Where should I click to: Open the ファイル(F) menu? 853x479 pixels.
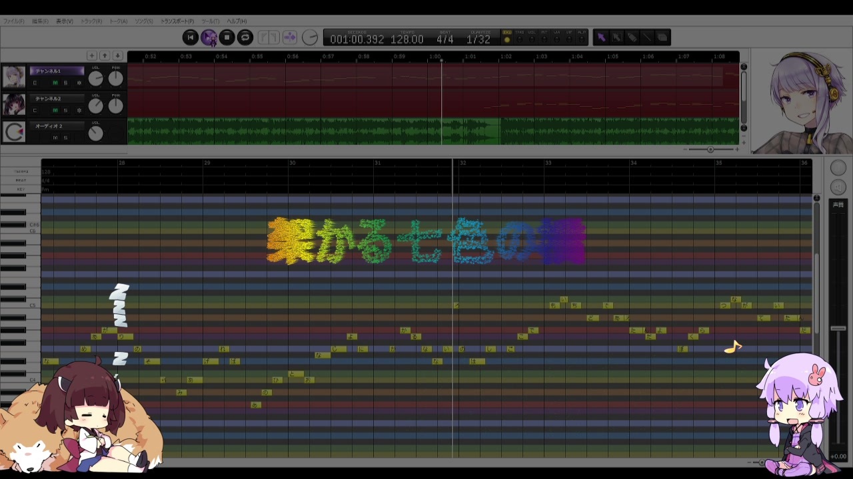point(13,21)
